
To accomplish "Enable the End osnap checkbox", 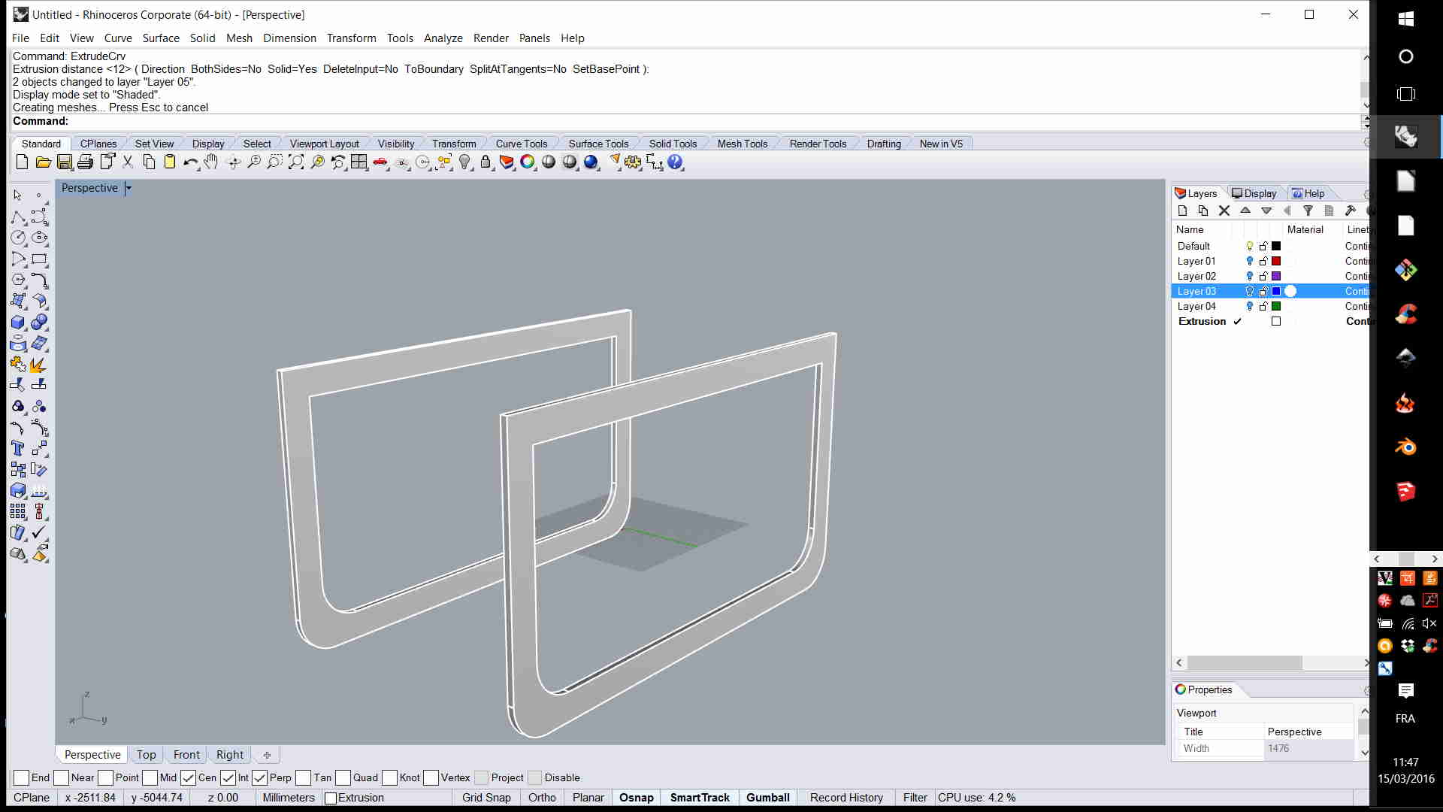I will pyautogui.click(x=22, y=777).
